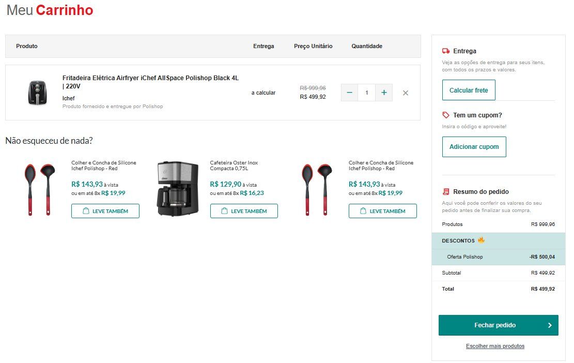Open the Fritadeira Elétrica Airfryer product title

coord(150,82)
